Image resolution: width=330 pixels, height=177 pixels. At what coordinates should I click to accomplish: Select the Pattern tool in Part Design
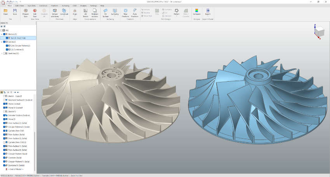point(177,12)
